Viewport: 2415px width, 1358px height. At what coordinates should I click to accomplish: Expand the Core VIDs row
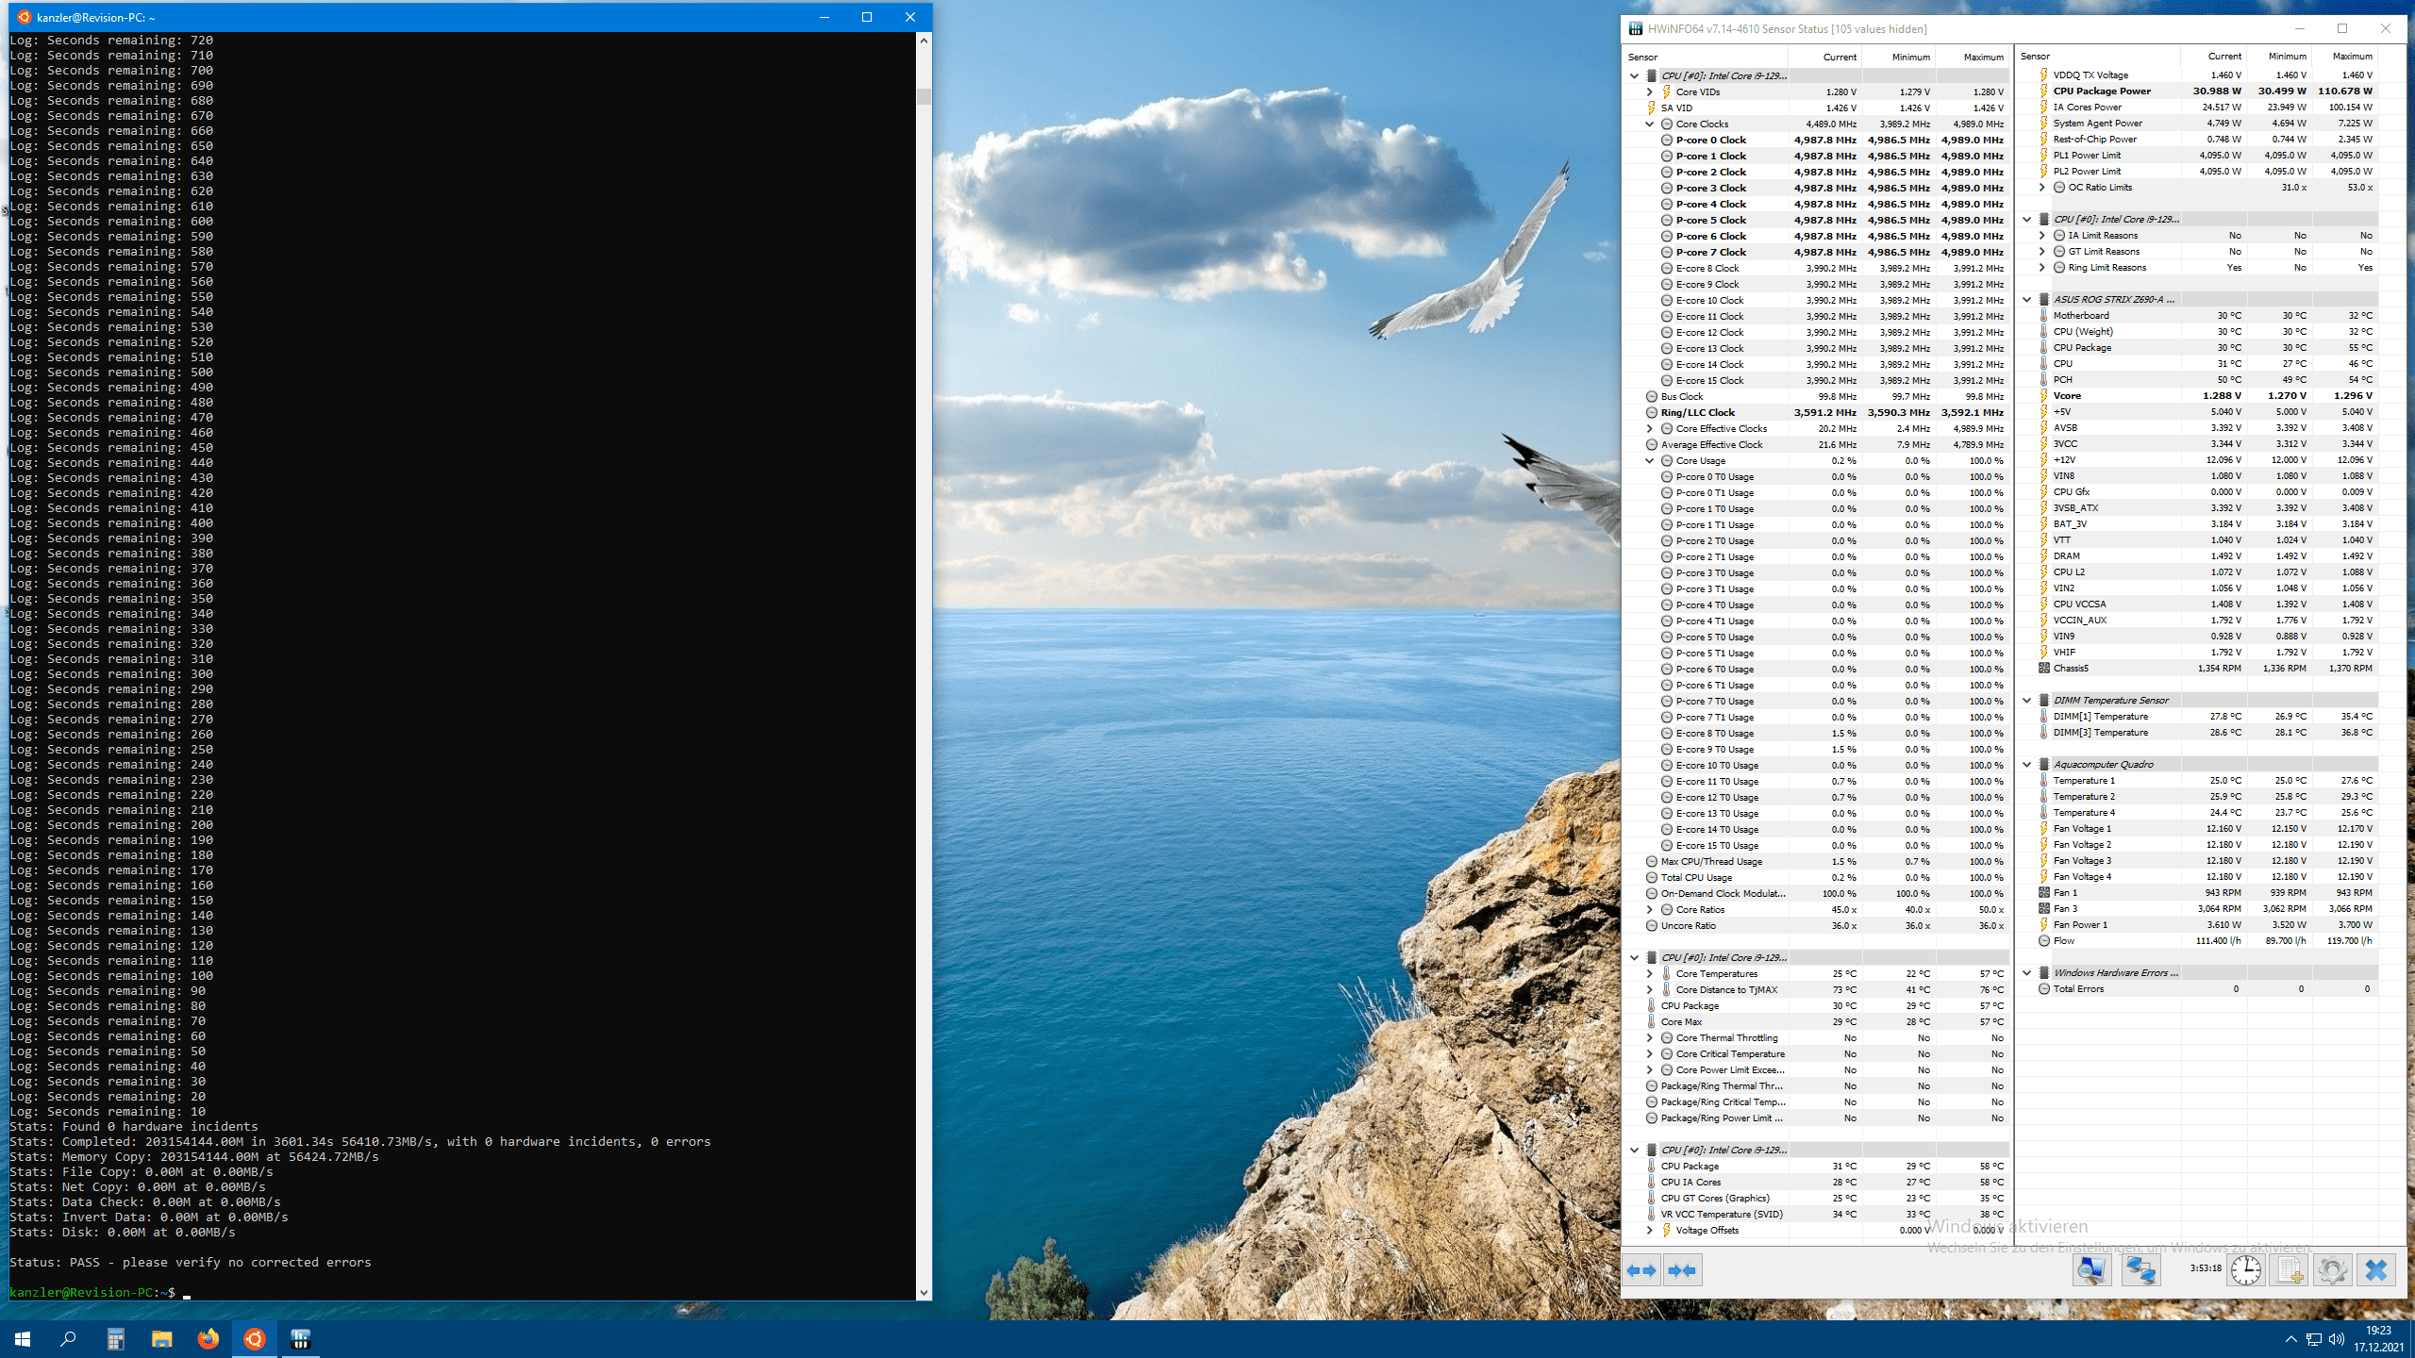pyautogui.click(x=1649, y=91)
